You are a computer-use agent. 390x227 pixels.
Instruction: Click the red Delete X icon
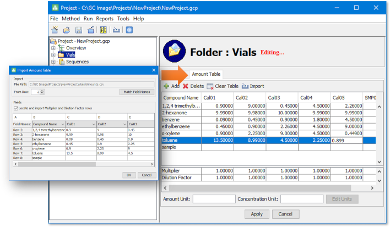coord(186,86)
